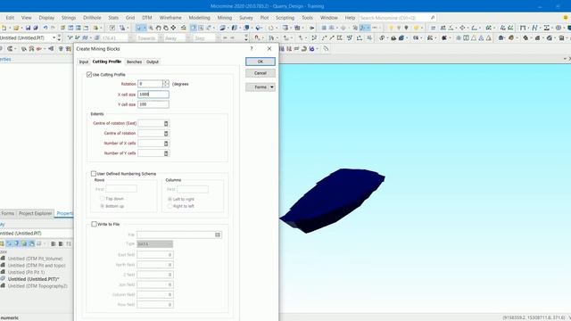Image resolution: width=571 pixels, height=321 pixels.
Task: Select the Pan hand tool
Action: [x=166, y=28]
